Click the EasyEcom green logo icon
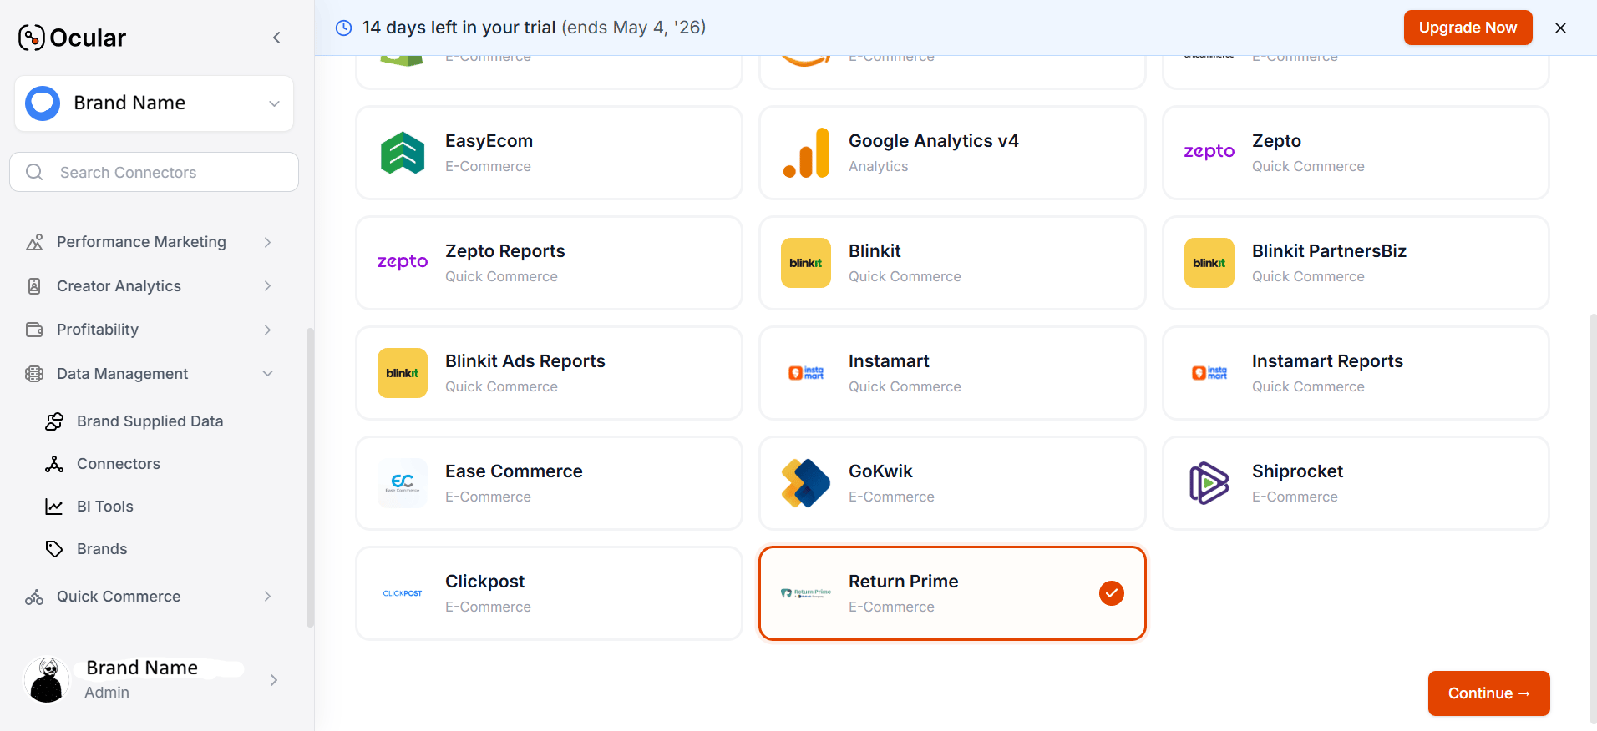The image size is (1597, 731). 403,153
